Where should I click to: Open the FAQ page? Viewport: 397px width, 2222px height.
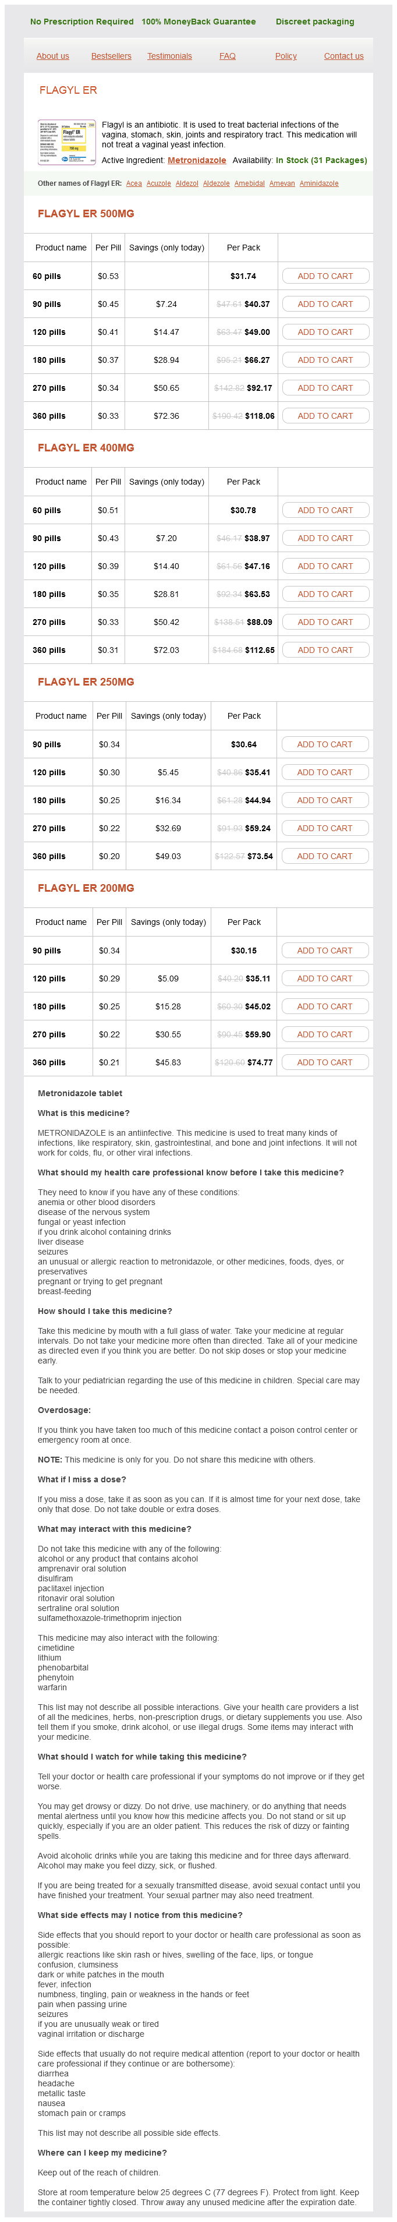click(228, 56)
